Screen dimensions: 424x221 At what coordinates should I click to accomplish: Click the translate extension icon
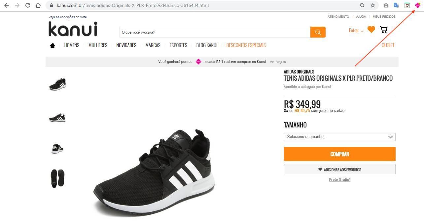click(x=396, y=5)
